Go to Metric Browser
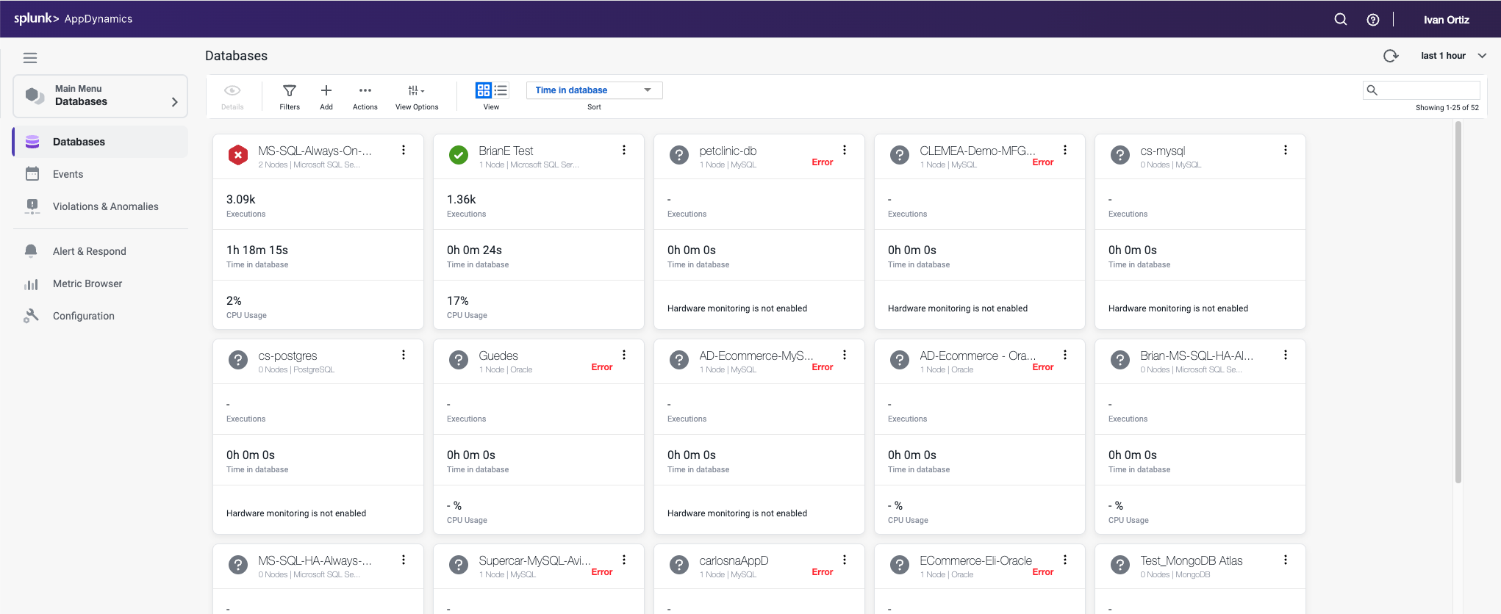This screenshot has height=614, width=1501. click(x=87, y=283)
